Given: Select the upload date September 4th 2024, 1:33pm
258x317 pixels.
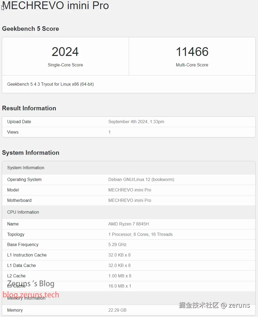Looking at the screenshot, I should (136, 122).
